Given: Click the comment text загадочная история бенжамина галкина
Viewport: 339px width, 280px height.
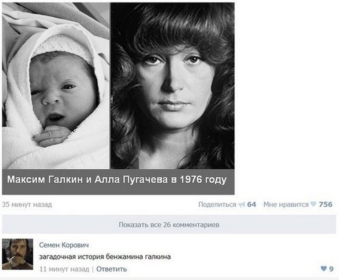Looking at the screenshot, I should coord(105,257).
